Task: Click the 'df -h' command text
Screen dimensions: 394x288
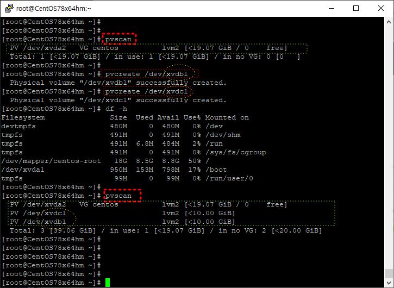Action: point(116,109)
